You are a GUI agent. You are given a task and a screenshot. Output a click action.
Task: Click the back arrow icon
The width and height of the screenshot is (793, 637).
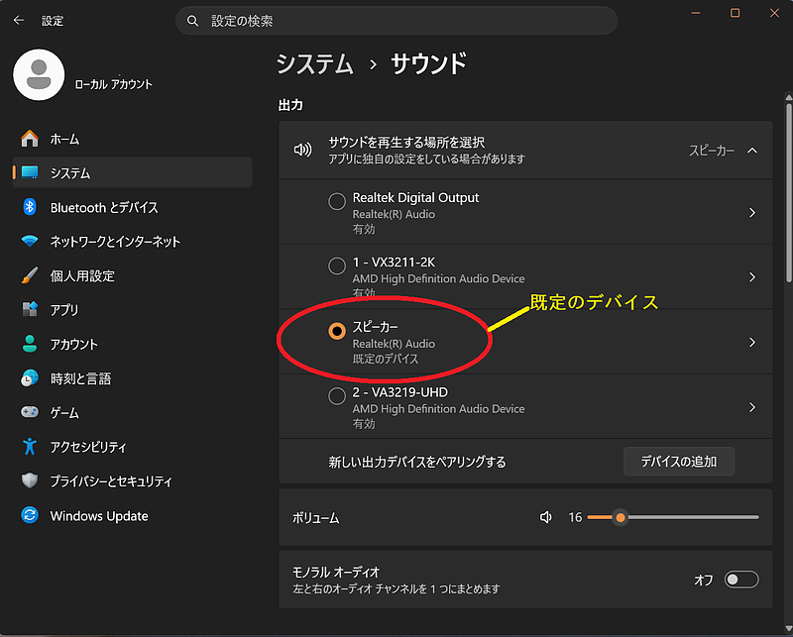click(x=19, y=20)
